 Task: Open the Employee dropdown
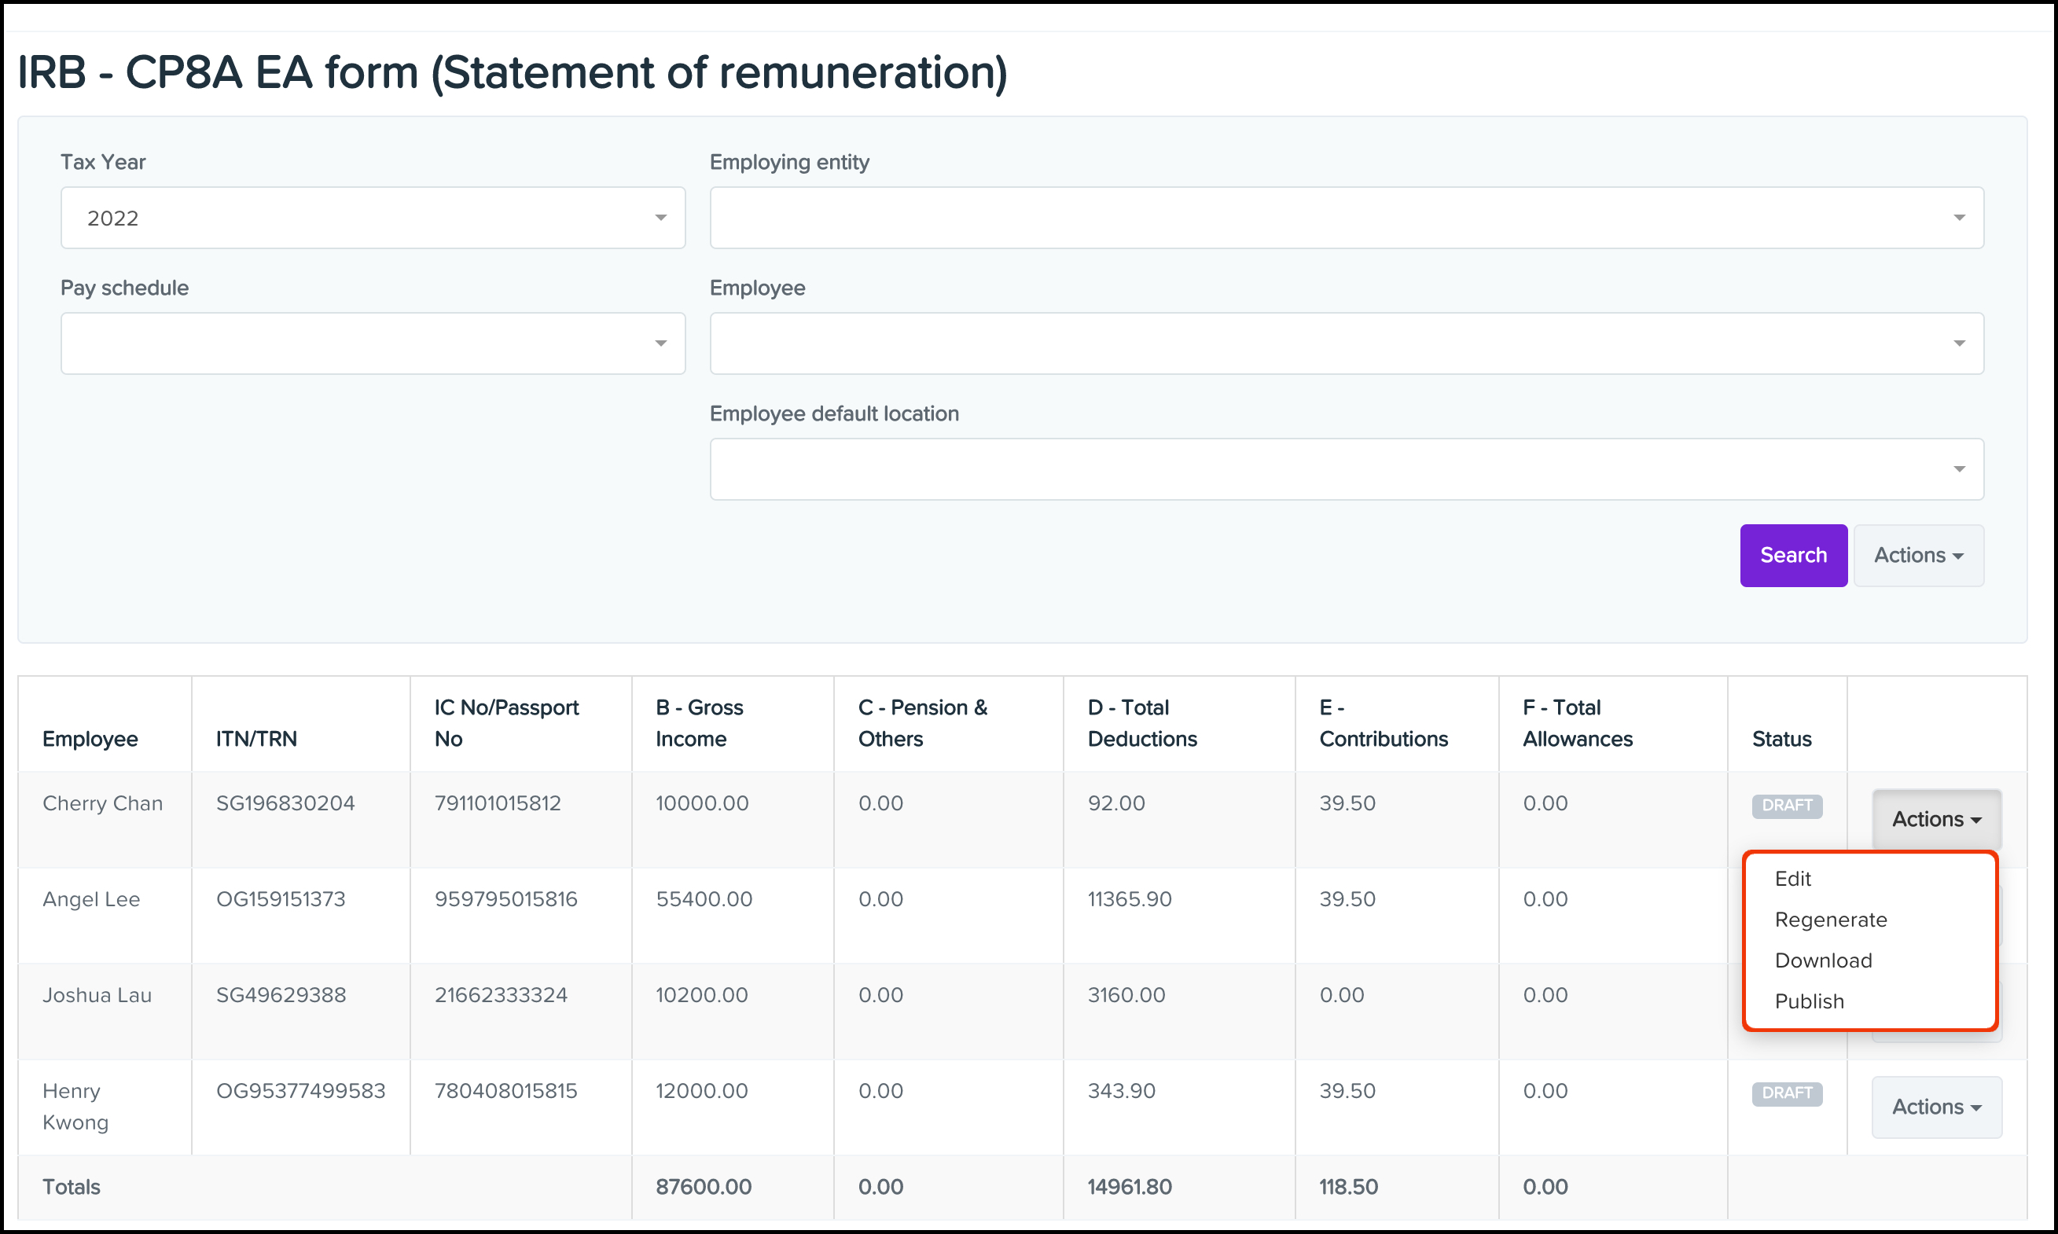click(x=1347, y=343)
